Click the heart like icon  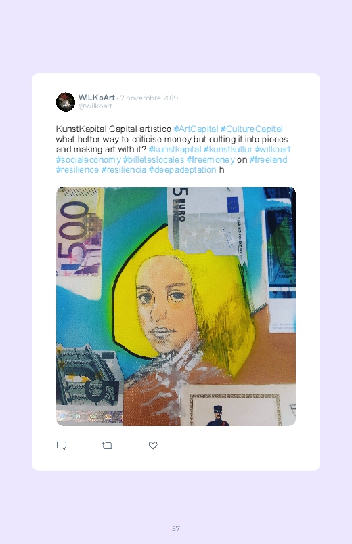point(153,446)
